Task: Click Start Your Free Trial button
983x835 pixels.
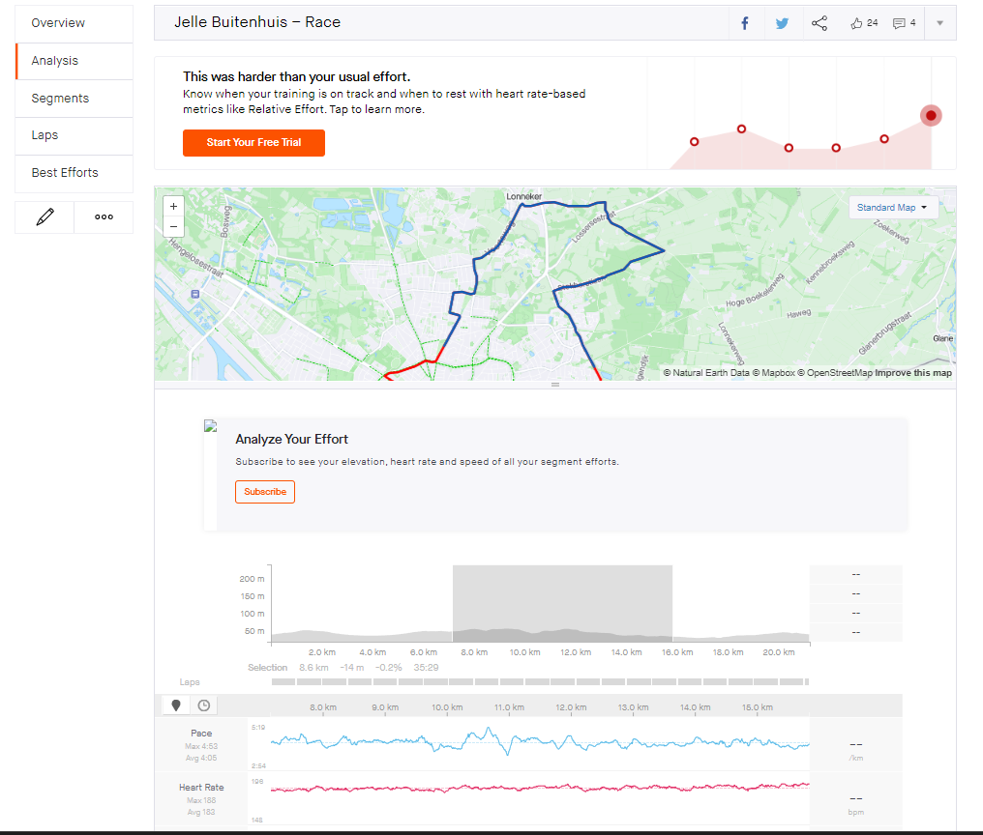Action: (253, 143)
